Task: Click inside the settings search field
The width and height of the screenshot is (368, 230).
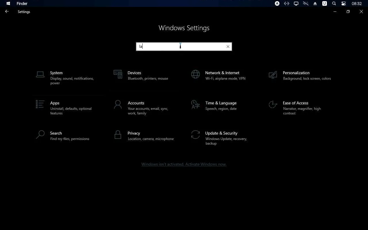Action: tap(184, 47)
